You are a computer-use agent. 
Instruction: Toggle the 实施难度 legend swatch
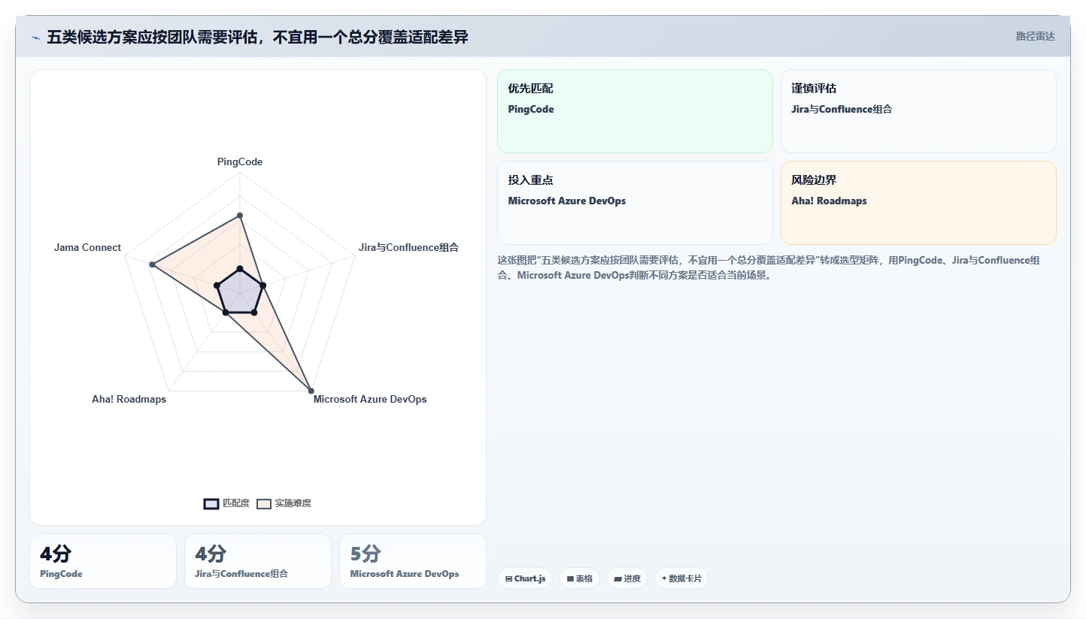click(264, 503)
